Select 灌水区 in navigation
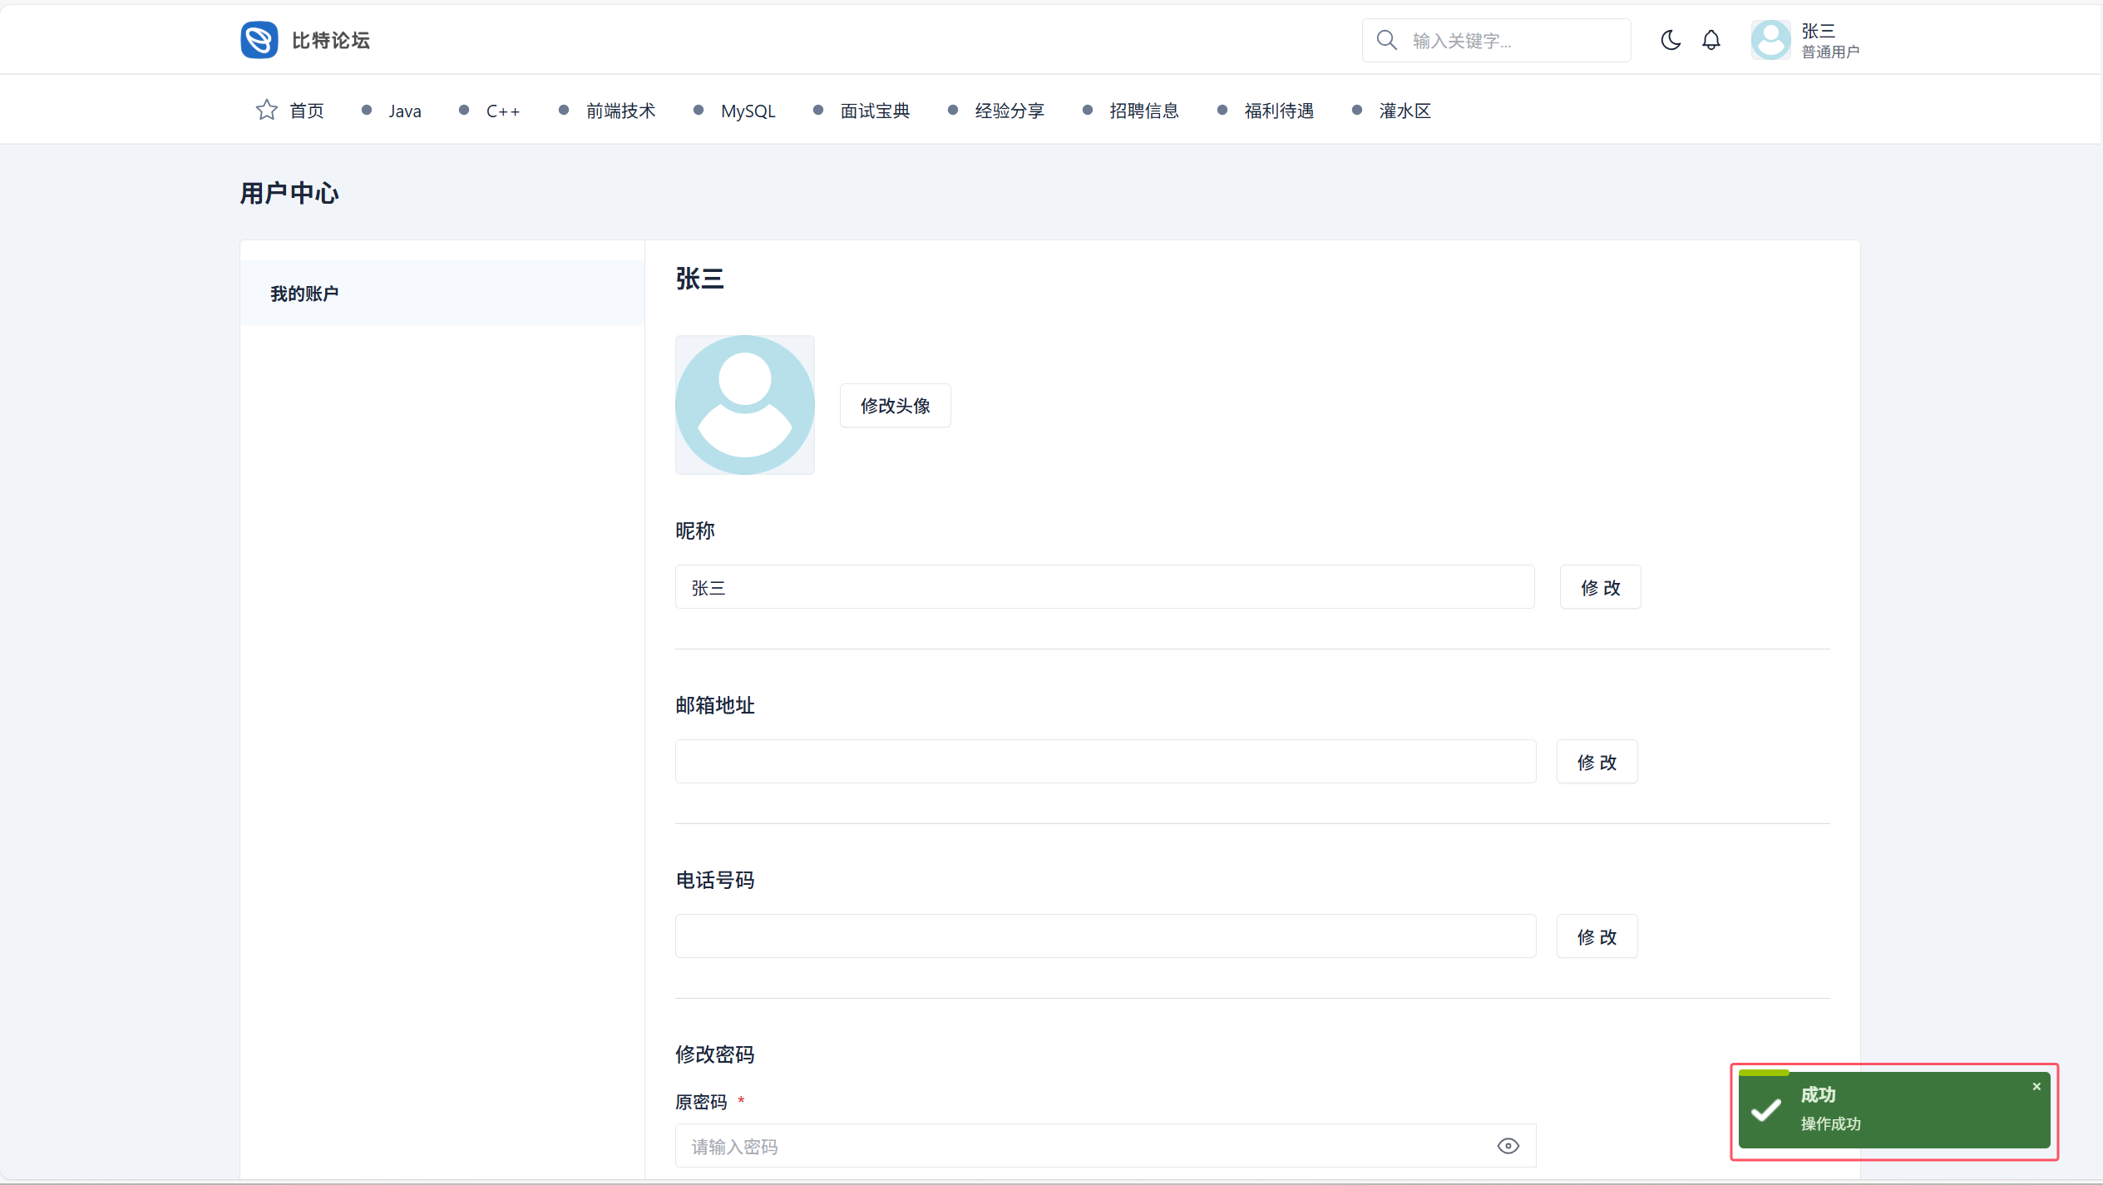Image resolution: width=2103 pixels, height=1185 pixels. point(1404,111)
